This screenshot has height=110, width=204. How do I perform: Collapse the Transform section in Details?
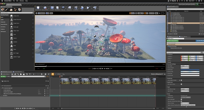point(167,55)
